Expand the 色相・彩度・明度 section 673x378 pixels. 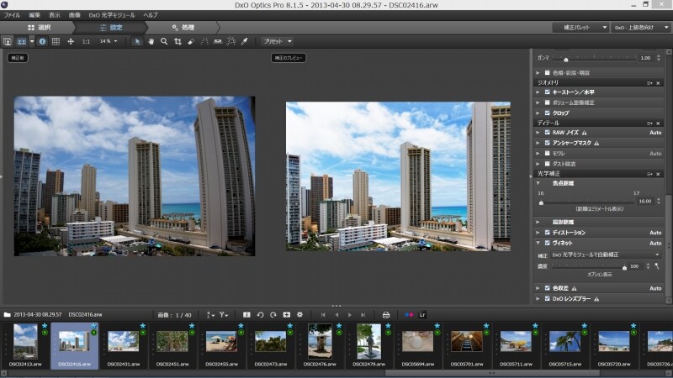(538, 73)
